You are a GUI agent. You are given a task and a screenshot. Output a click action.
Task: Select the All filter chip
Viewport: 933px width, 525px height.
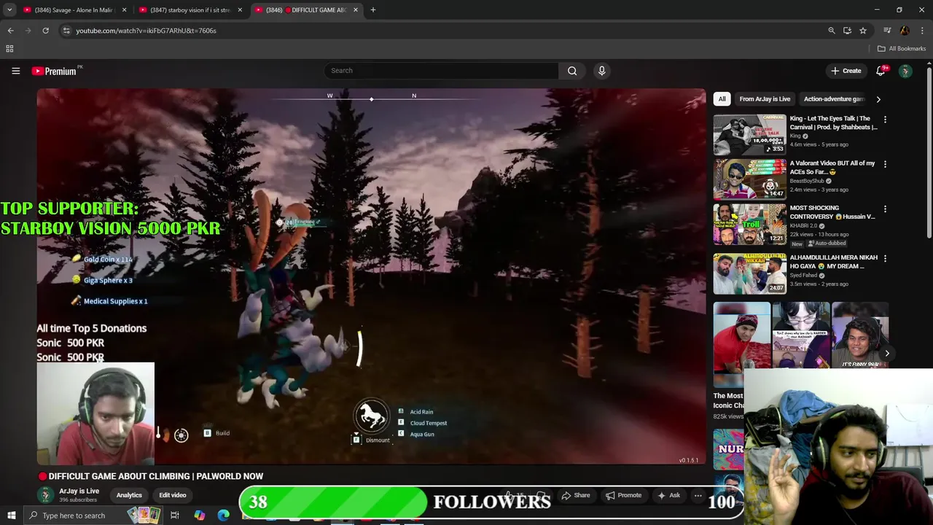722,99
